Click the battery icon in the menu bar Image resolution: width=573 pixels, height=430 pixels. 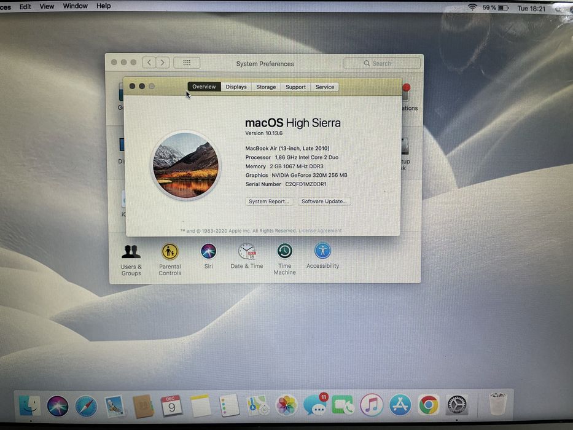503,7
